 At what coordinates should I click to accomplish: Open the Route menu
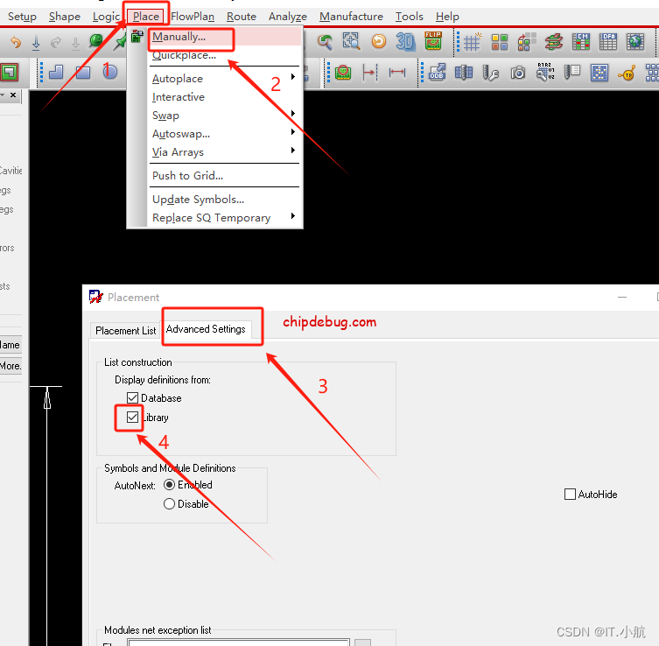[x=242, y=17]
